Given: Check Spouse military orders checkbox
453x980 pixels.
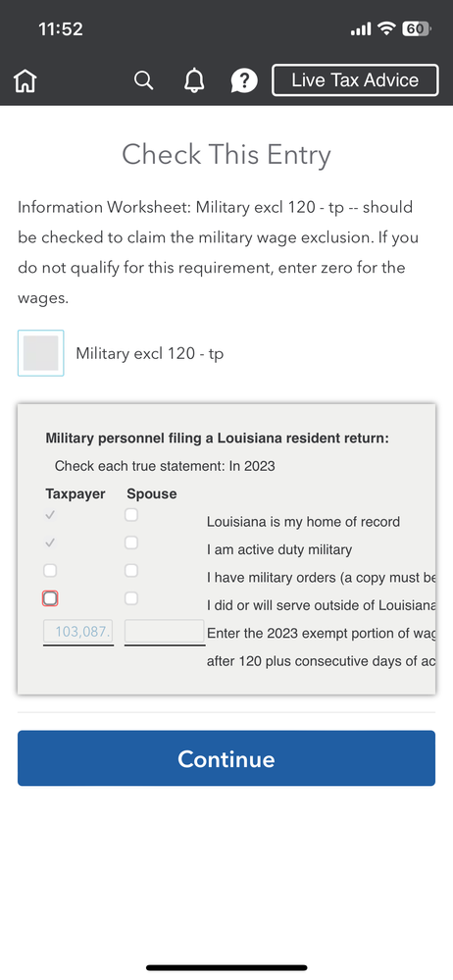Looking at the screenshot, I should tap(131, 571).
